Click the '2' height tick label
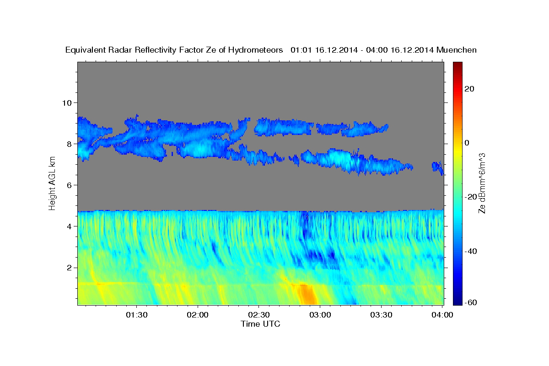This screenshot has height=366, width=549. (70, 267)
